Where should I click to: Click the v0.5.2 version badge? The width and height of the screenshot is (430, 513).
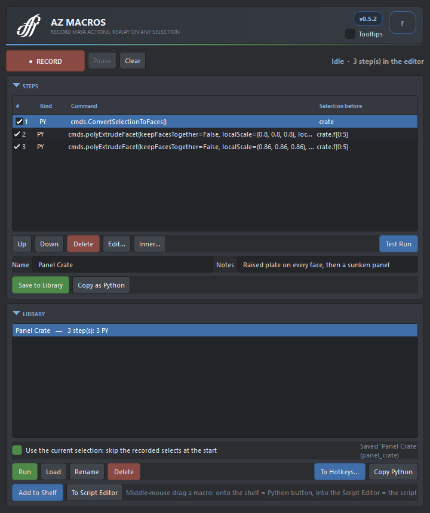pyautogui.click(x=368, y=18)
